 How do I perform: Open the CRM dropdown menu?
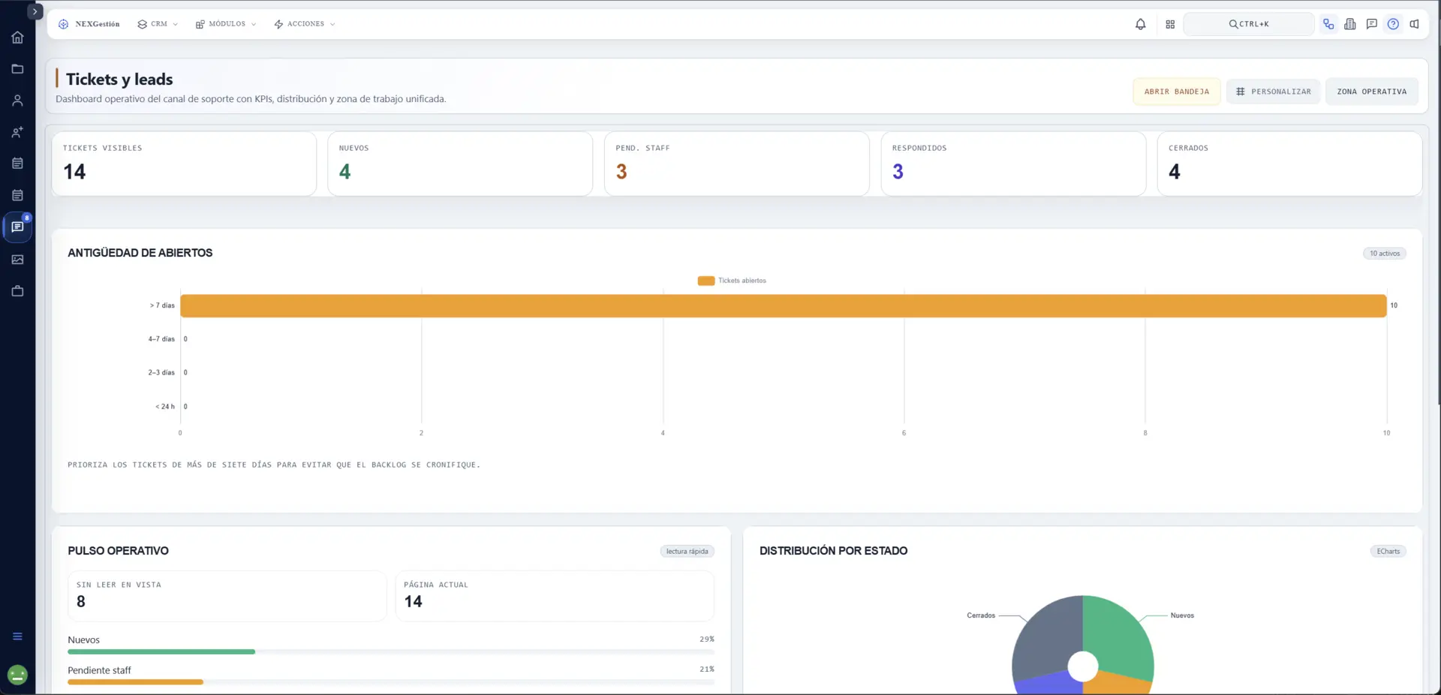click(158, 24)
